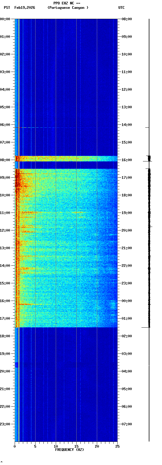Click the 5 Hz frequency axis label

[35, 447]
